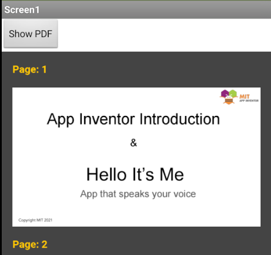The image size is (271, 255).
Task: Click the MIT App Inventor bee logo
Action: (229, 97)
